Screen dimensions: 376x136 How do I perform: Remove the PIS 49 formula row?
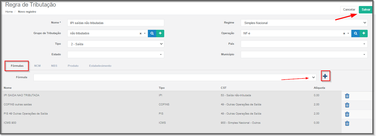347,114
